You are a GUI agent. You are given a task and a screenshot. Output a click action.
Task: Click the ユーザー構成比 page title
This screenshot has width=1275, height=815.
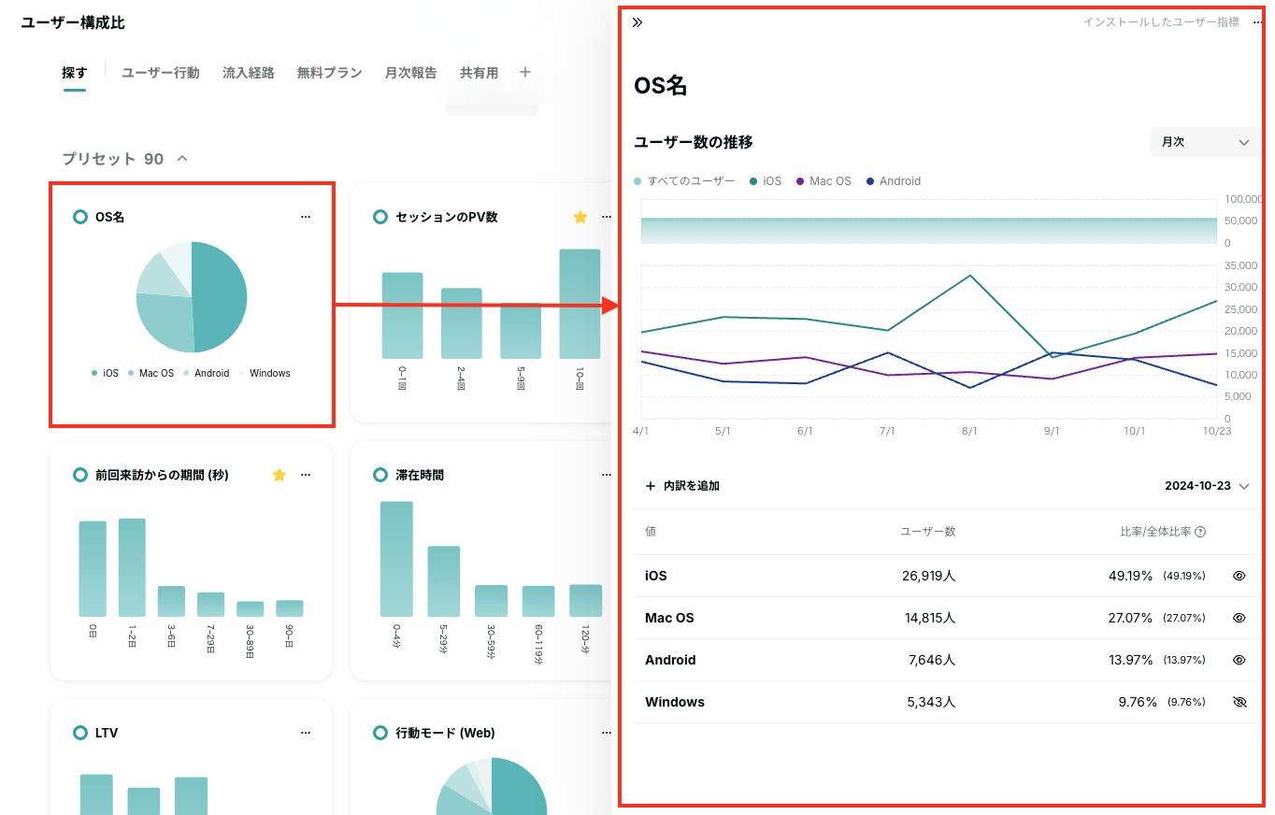click(73, 22)
